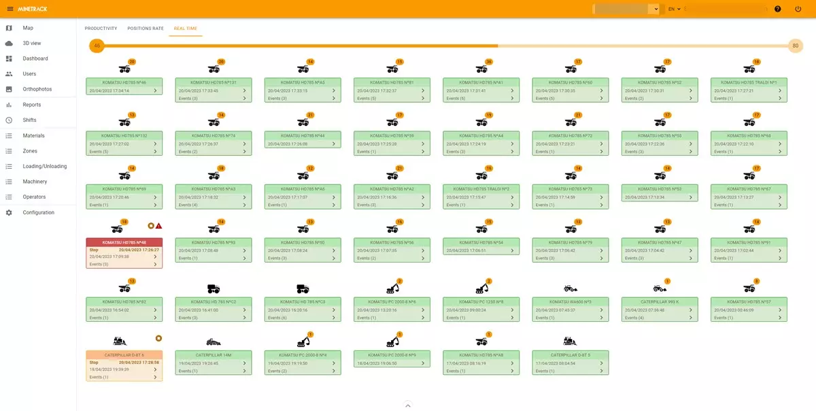Click the tanker truck icon above KOMATSU HD 785 NºC2

pyautogui.click(x=214, y=289)
